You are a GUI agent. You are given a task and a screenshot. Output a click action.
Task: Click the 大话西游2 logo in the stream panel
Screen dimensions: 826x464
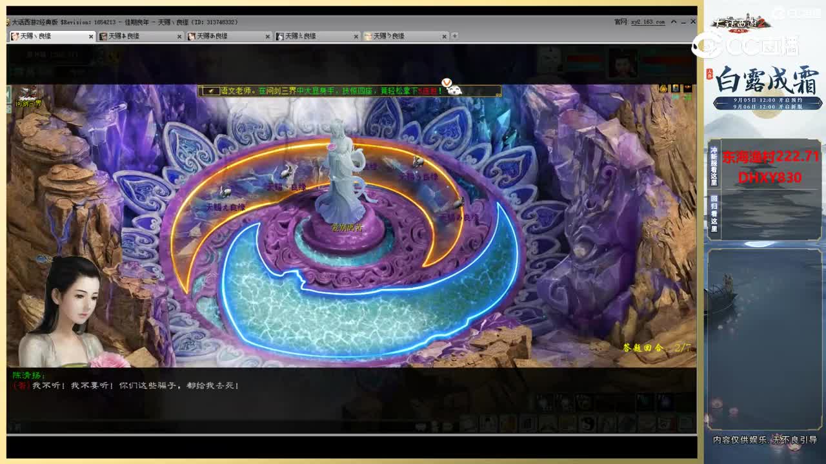742,24
